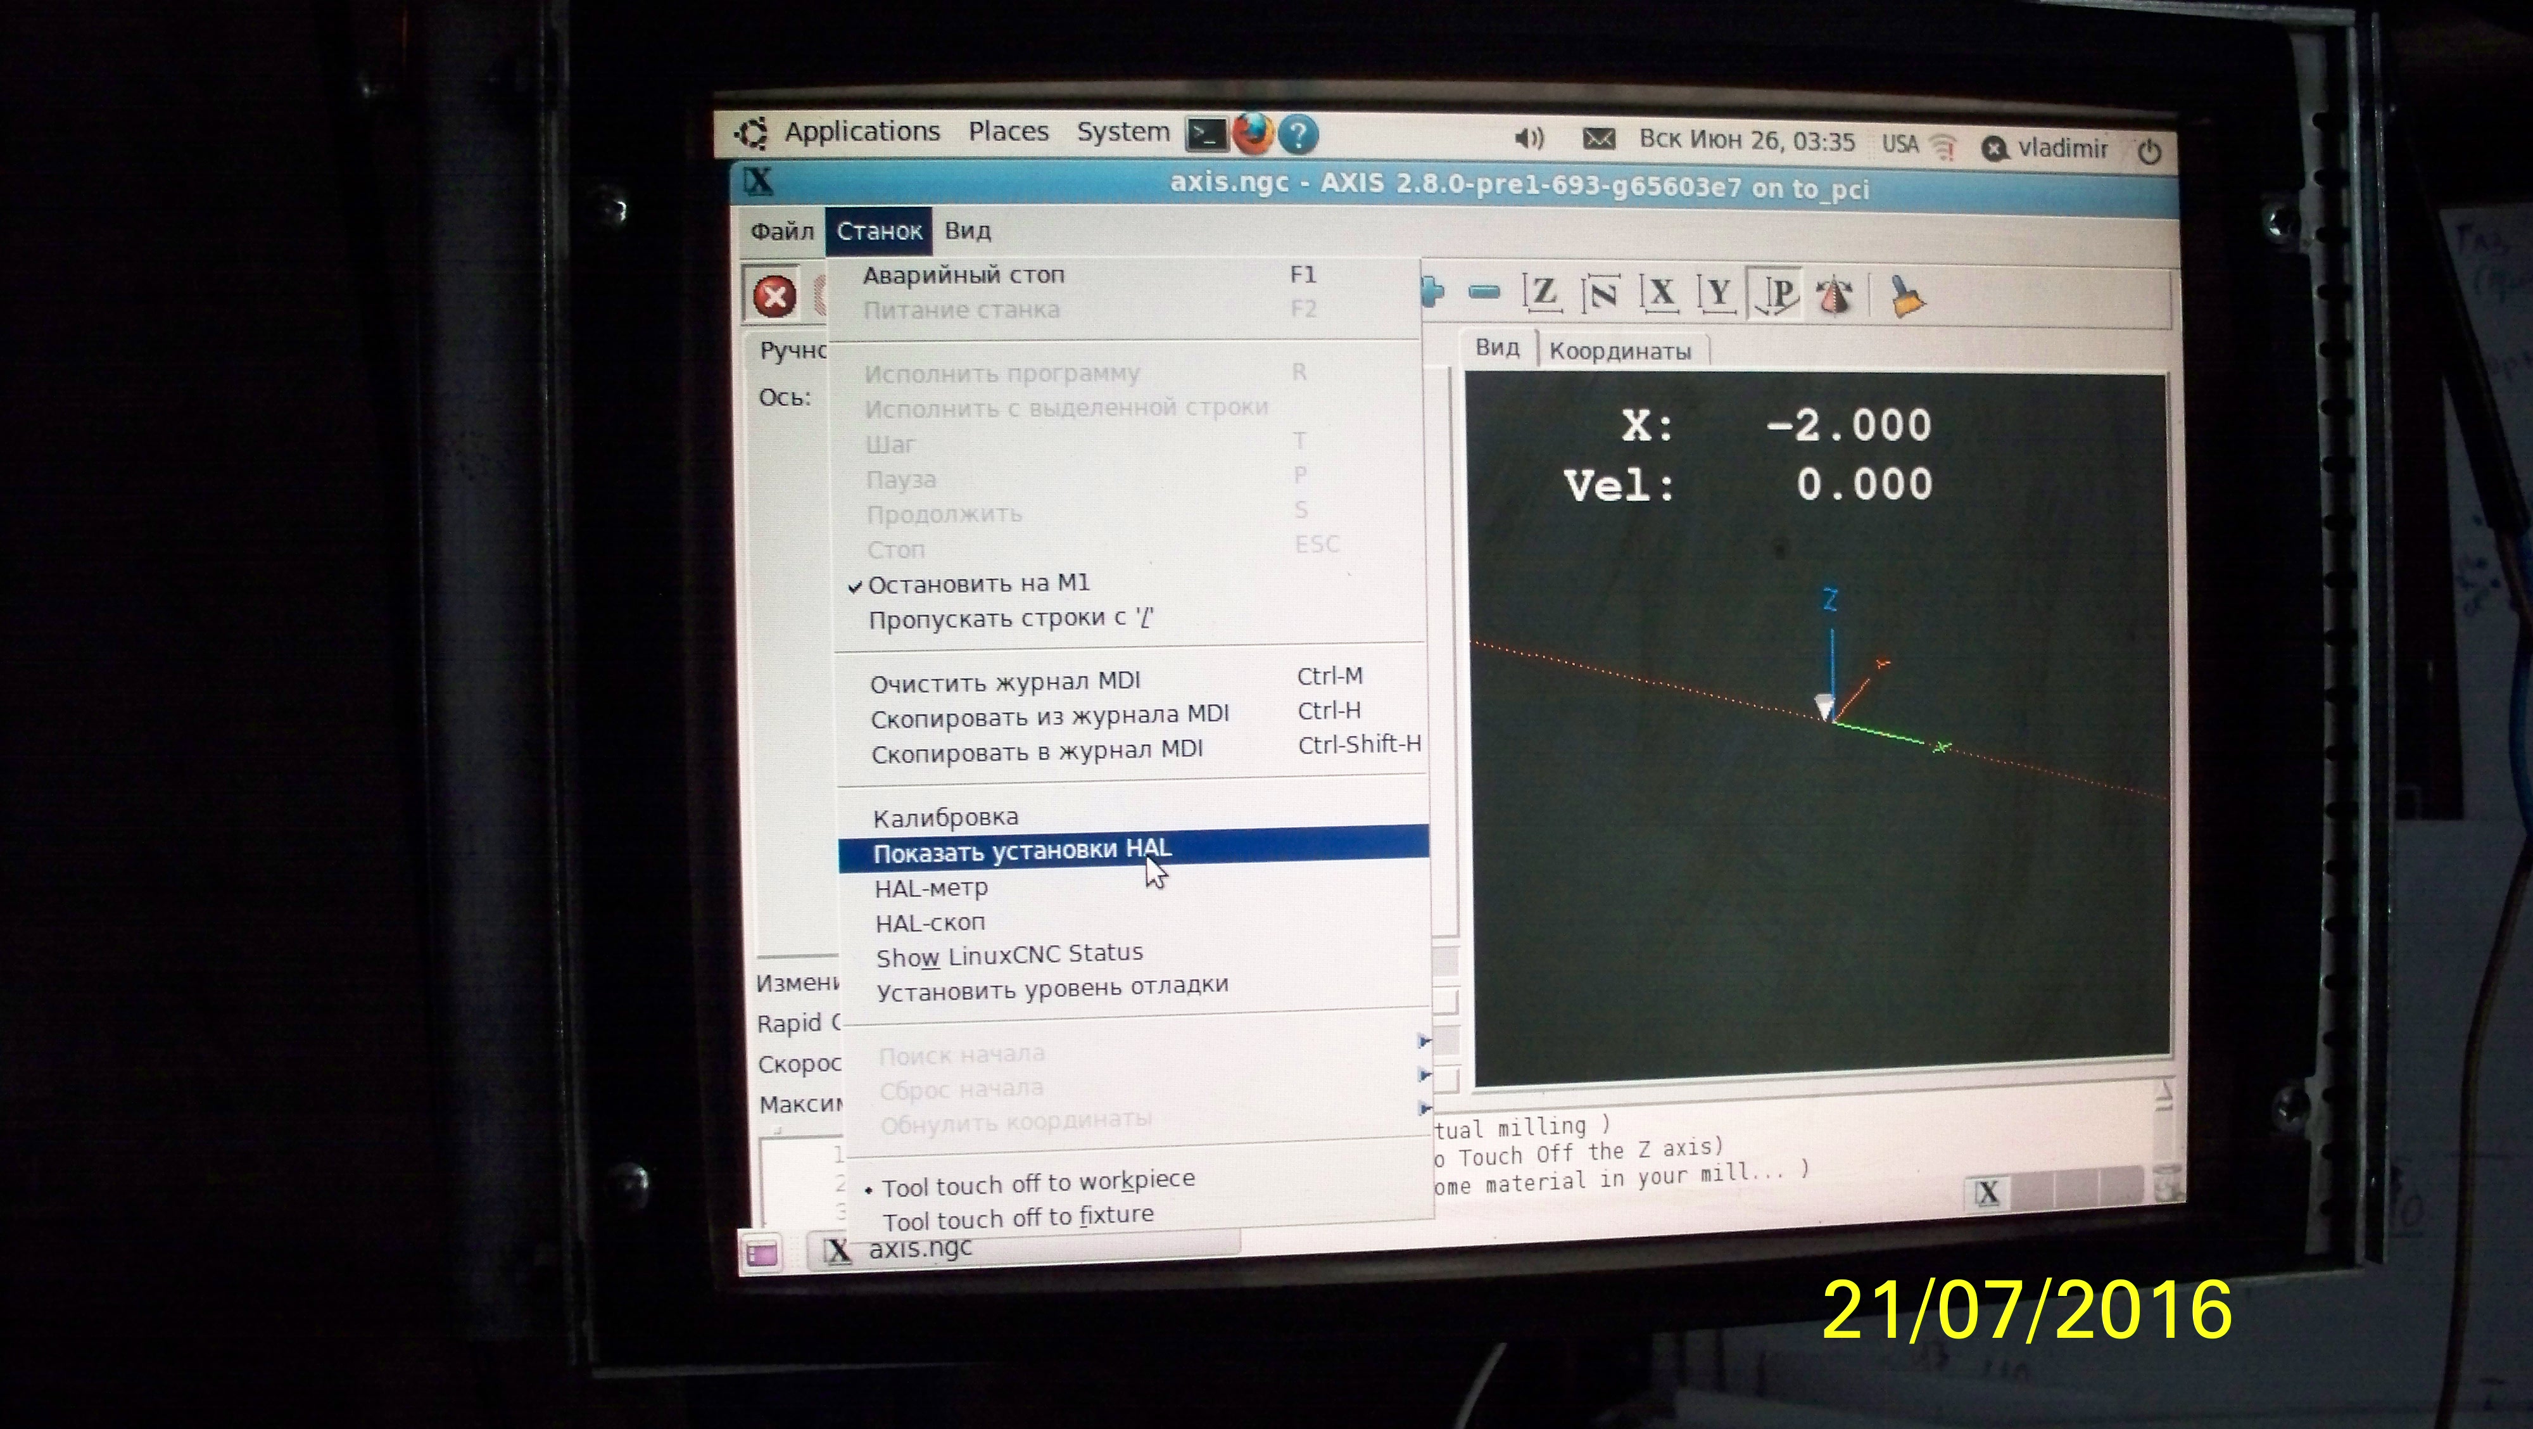The width and height of the screenshot is (2533, 1429).
Task: Open 'Показать установки HAL' menu entry
Action: tap(1021, 851)
